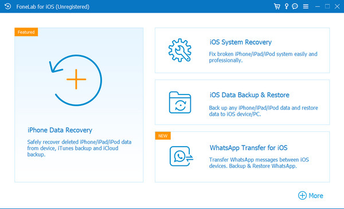Click 'Fix broken iPhone/iPad/iPod system' description
Image resolution: width=344 pixels, height=209 pixels.
[x=263, y=57]
